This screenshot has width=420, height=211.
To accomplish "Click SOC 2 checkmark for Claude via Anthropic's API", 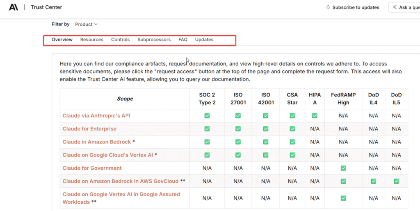I will pos(207,116).
